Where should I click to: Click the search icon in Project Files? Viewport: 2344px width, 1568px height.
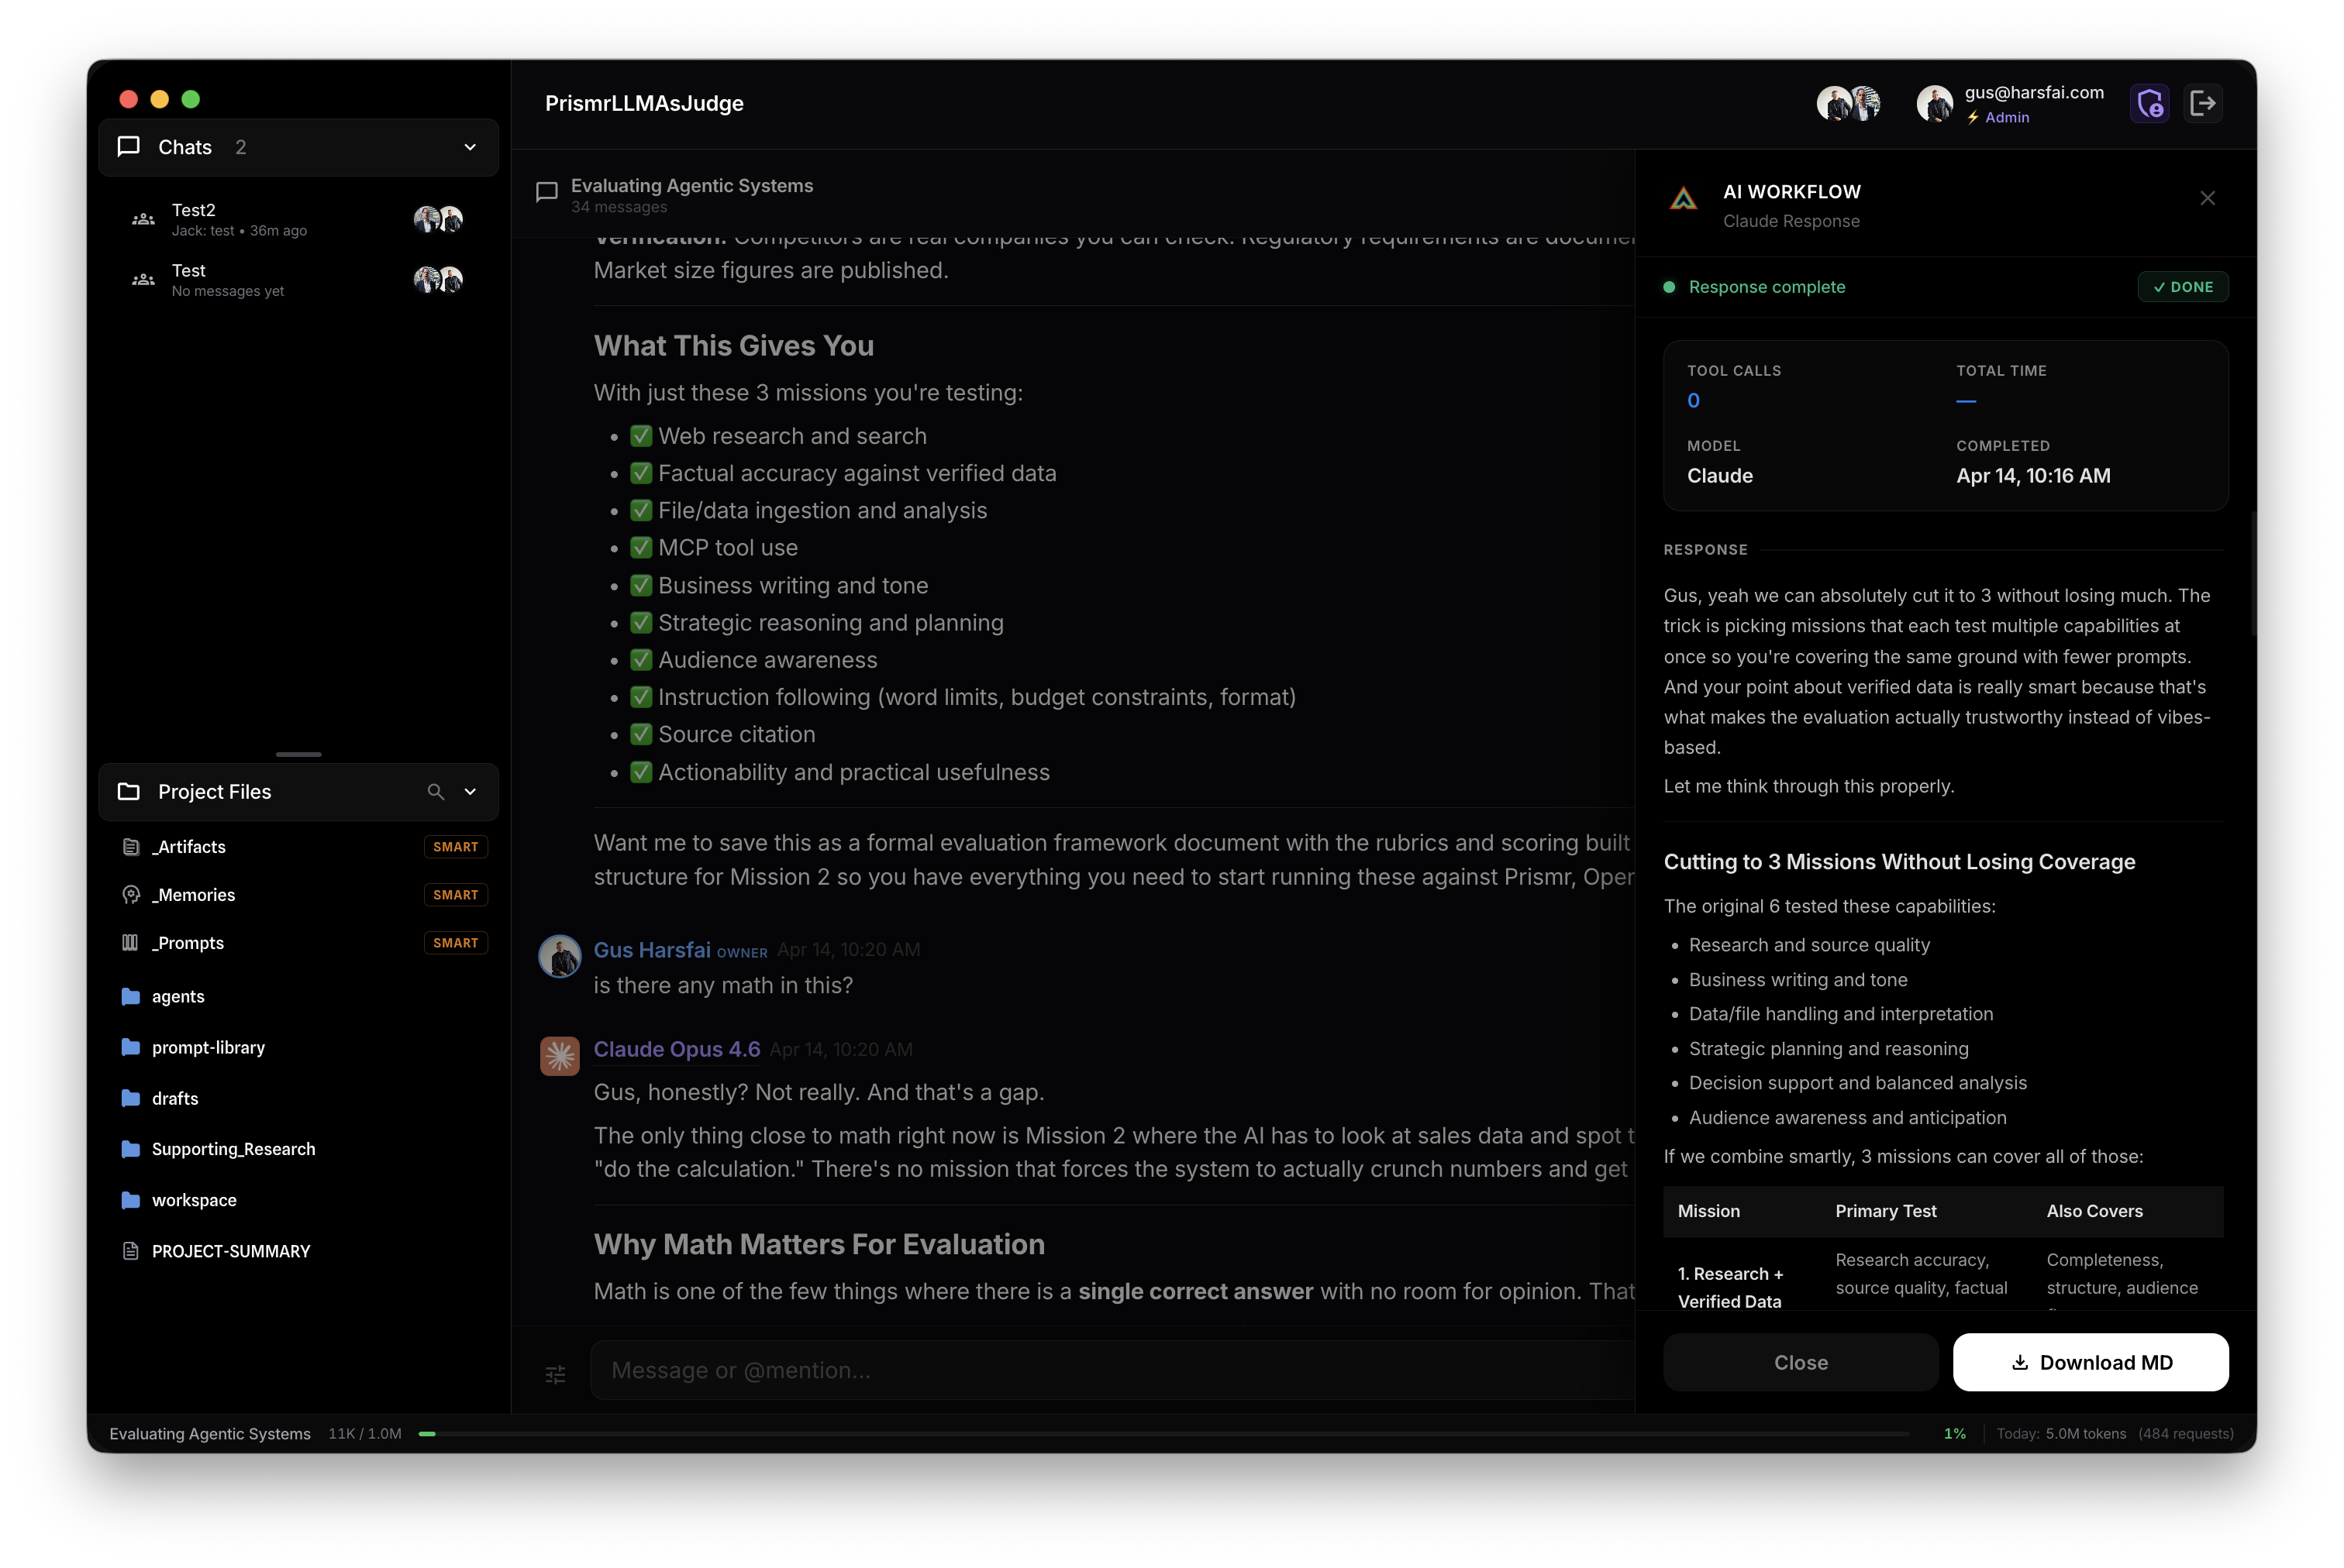[436, 791]
